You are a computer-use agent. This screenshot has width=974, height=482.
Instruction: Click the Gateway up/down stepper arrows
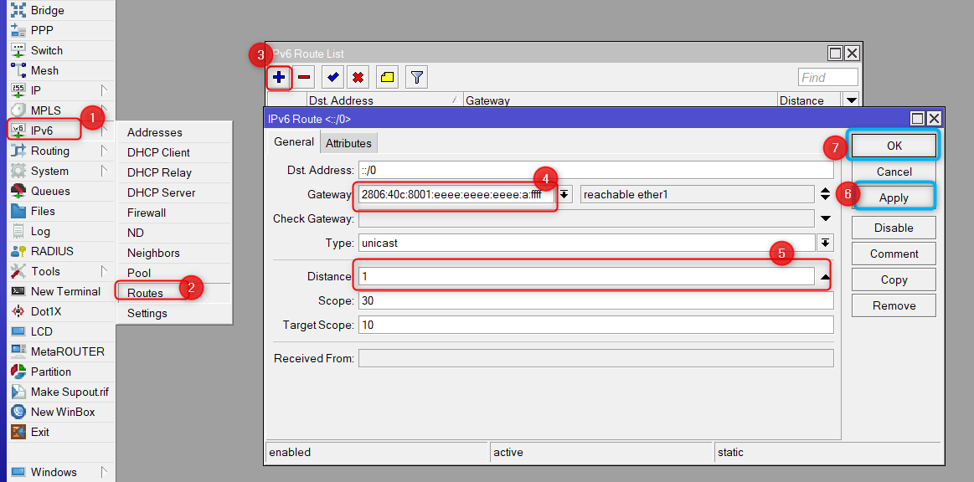(826, 194)
